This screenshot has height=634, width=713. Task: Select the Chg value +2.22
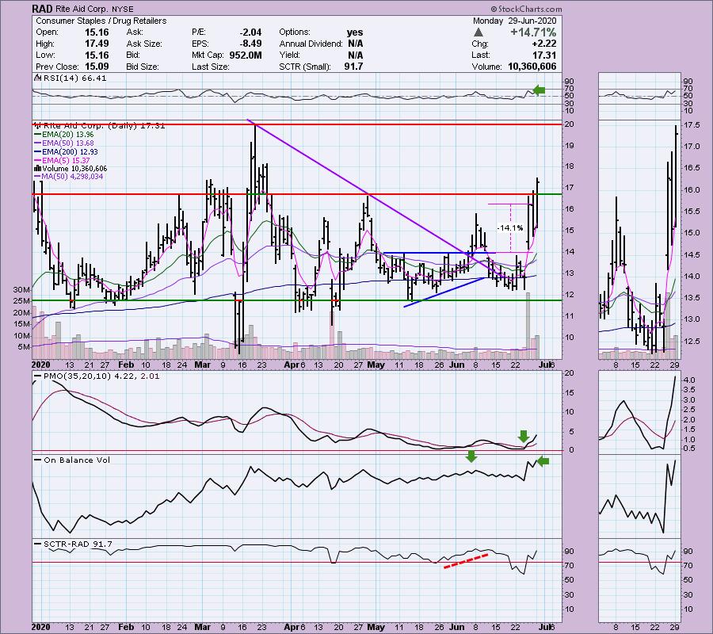pyautogui.click(x=545, y=44)
